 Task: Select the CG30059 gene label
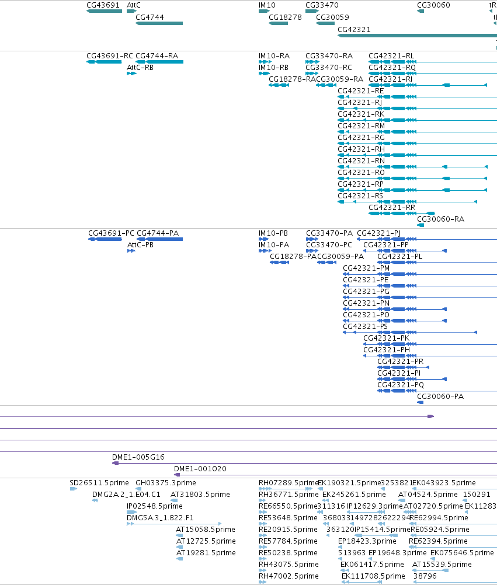click(x=332, y=17)
